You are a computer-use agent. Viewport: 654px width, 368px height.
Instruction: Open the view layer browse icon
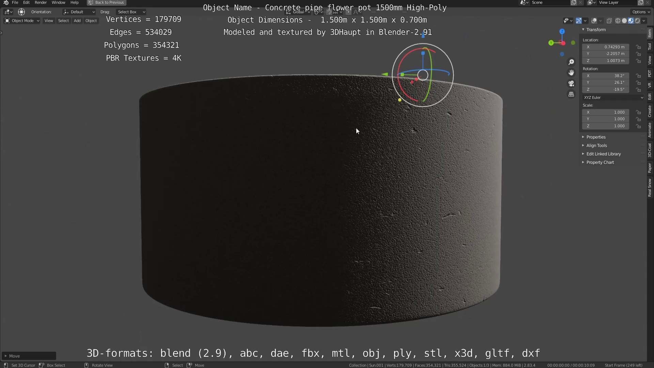592,2
